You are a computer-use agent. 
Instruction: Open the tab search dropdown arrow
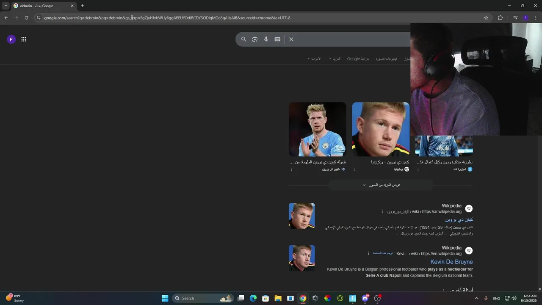[6, 6]
